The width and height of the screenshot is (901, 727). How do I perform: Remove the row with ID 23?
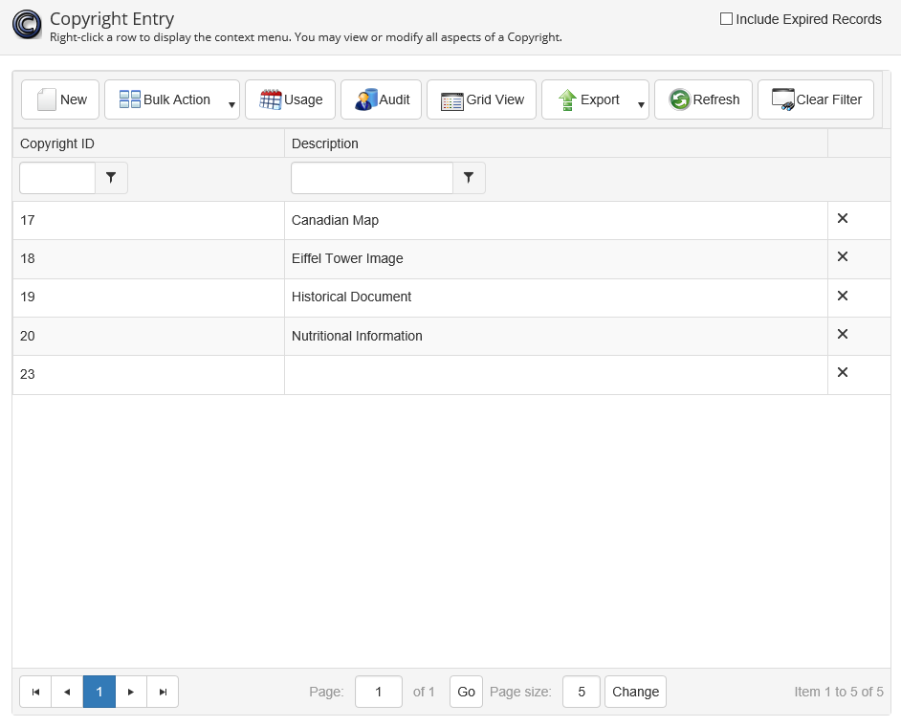tap(843, 373)
